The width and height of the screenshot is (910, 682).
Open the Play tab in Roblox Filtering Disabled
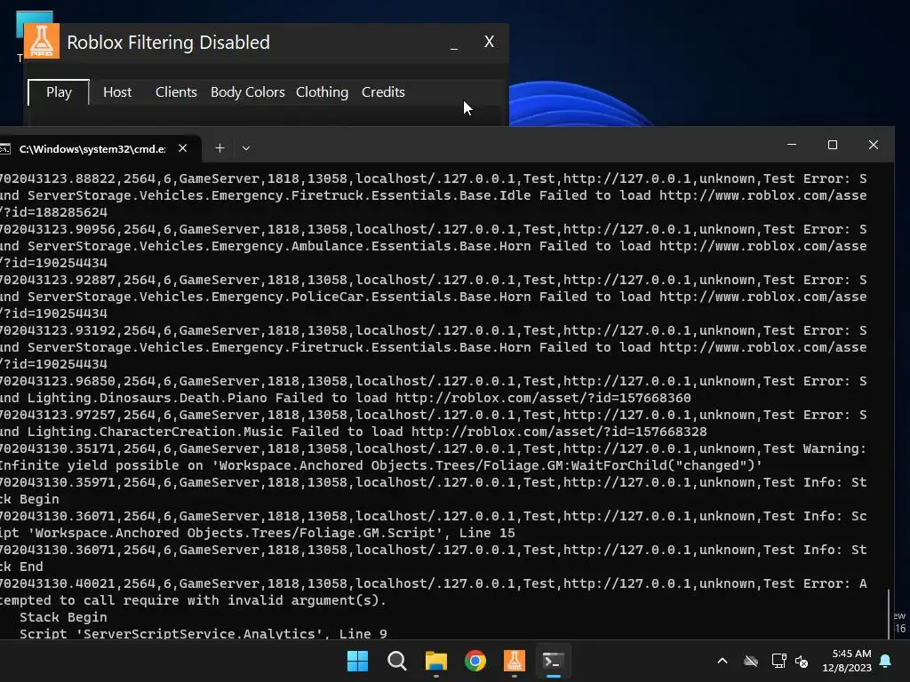(59, 92)
